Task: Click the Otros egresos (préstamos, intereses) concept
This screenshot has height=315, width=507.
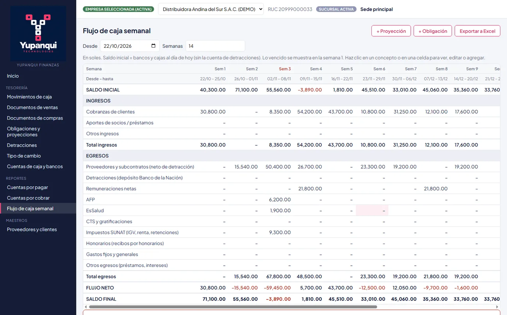Action: coord(127,265)
